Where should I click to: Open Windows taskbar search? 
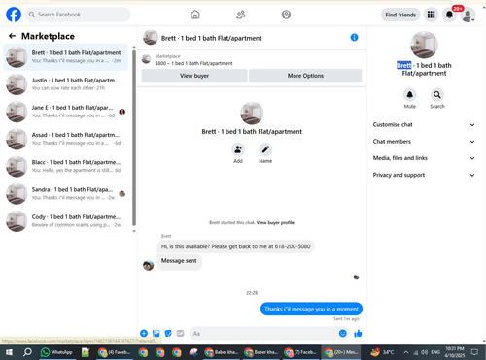coord(27,352)
